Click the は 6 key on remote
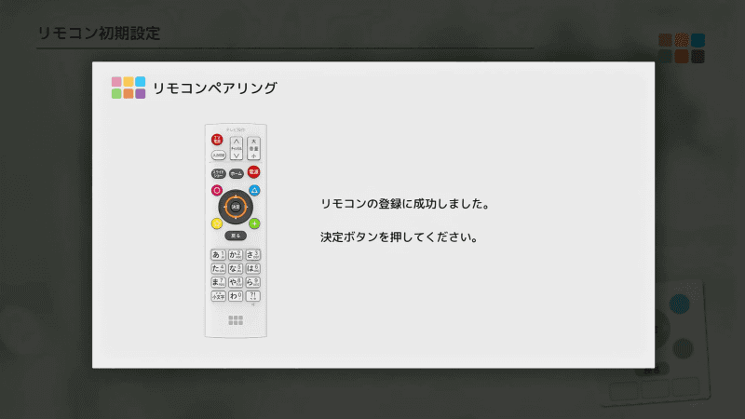Screen dimensions: 745x419 point(252,268)
